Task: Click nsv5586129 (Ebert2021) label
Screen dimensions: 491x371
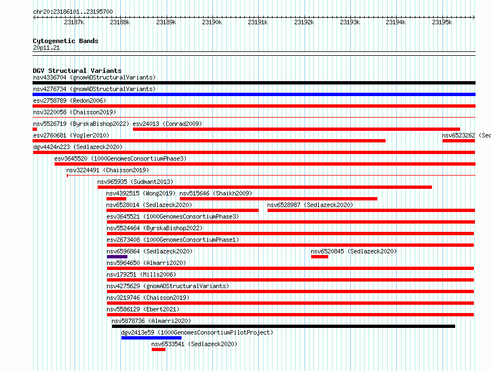Action: click(x=143, y=309)
